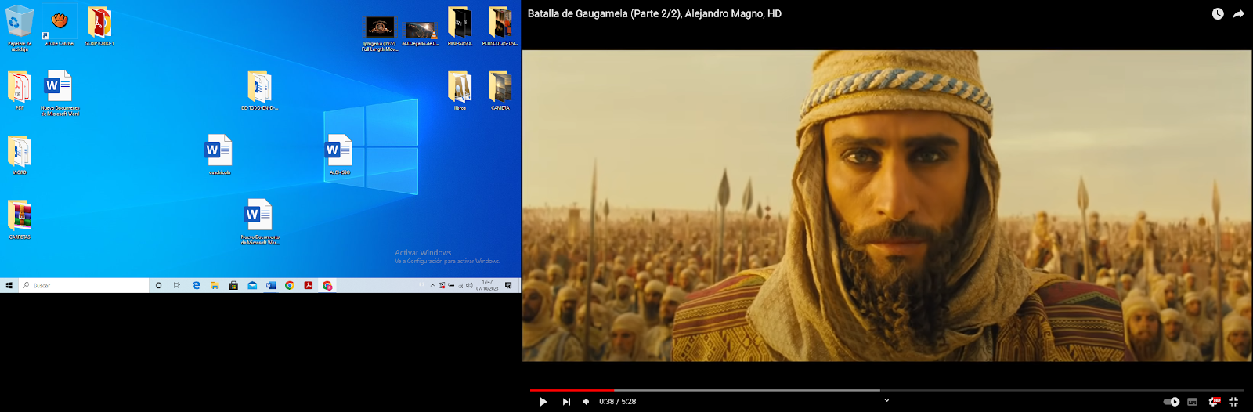1253x412 pixels.
Task: Select the CARPETAS WinRAR archive
Action: point(20,219)
